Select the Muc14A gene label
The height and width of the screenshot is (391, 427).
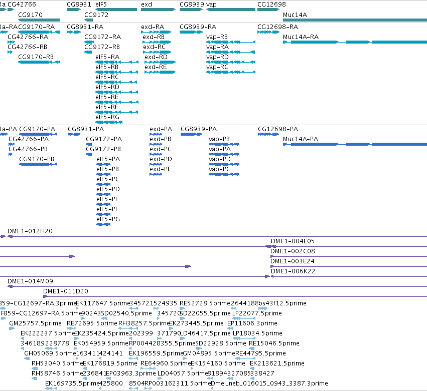point(295,15)
